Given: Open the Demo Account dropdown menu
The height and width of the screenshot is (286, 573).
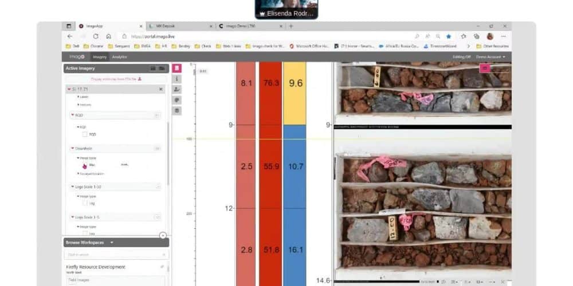Looking at the screenshot, I should coord(491,57).
